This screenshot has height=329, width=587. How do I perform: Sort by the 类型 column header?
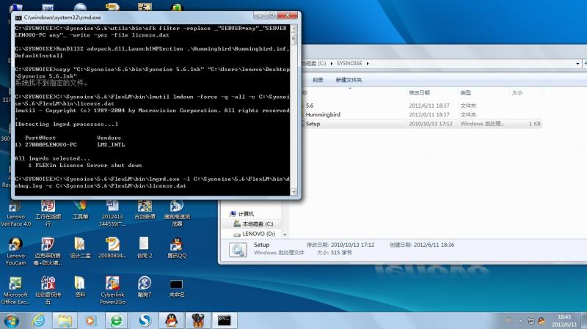tap(466, 93)
